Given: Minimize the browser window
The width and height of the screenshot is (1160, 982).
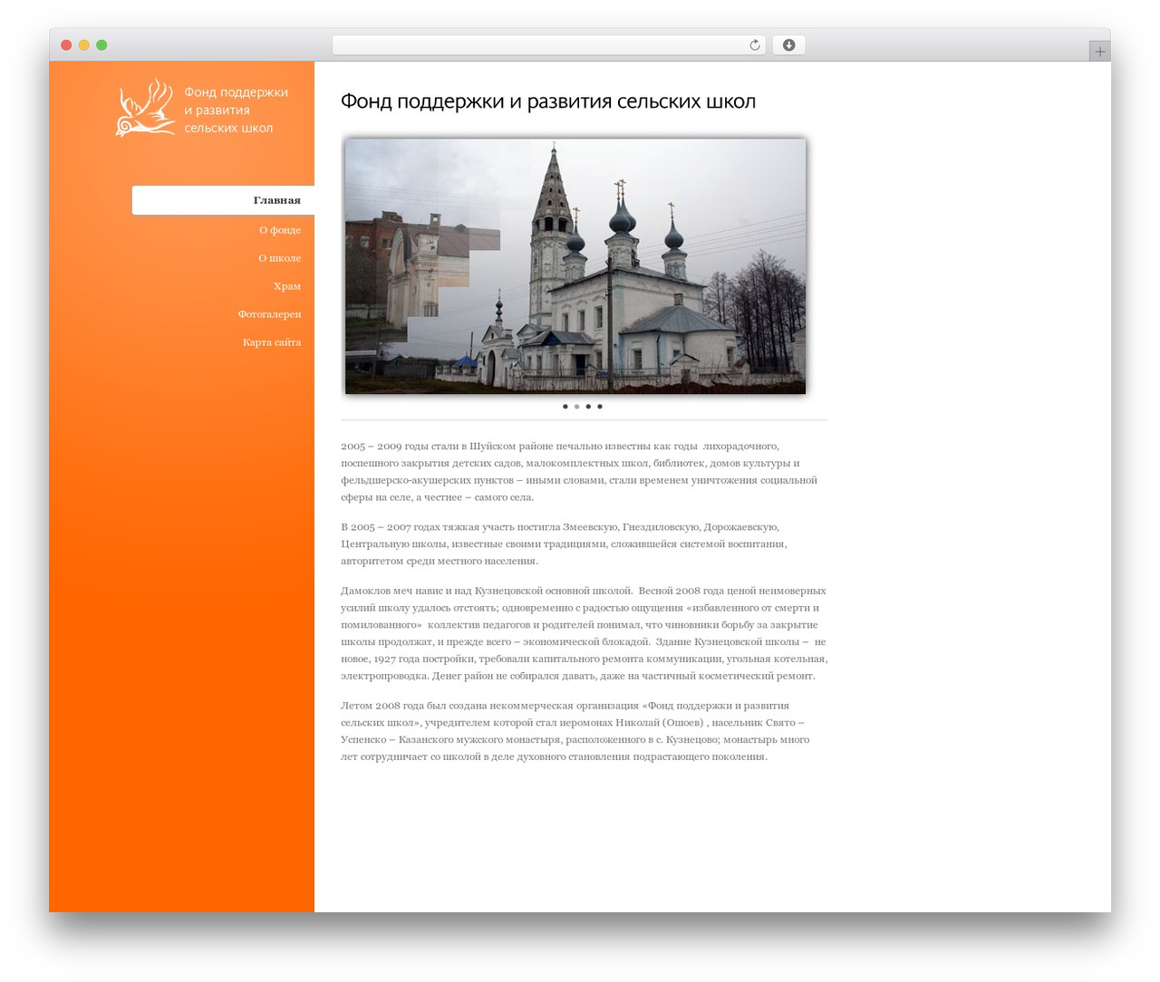Looking at the screenshot, I should click(83, 45).
